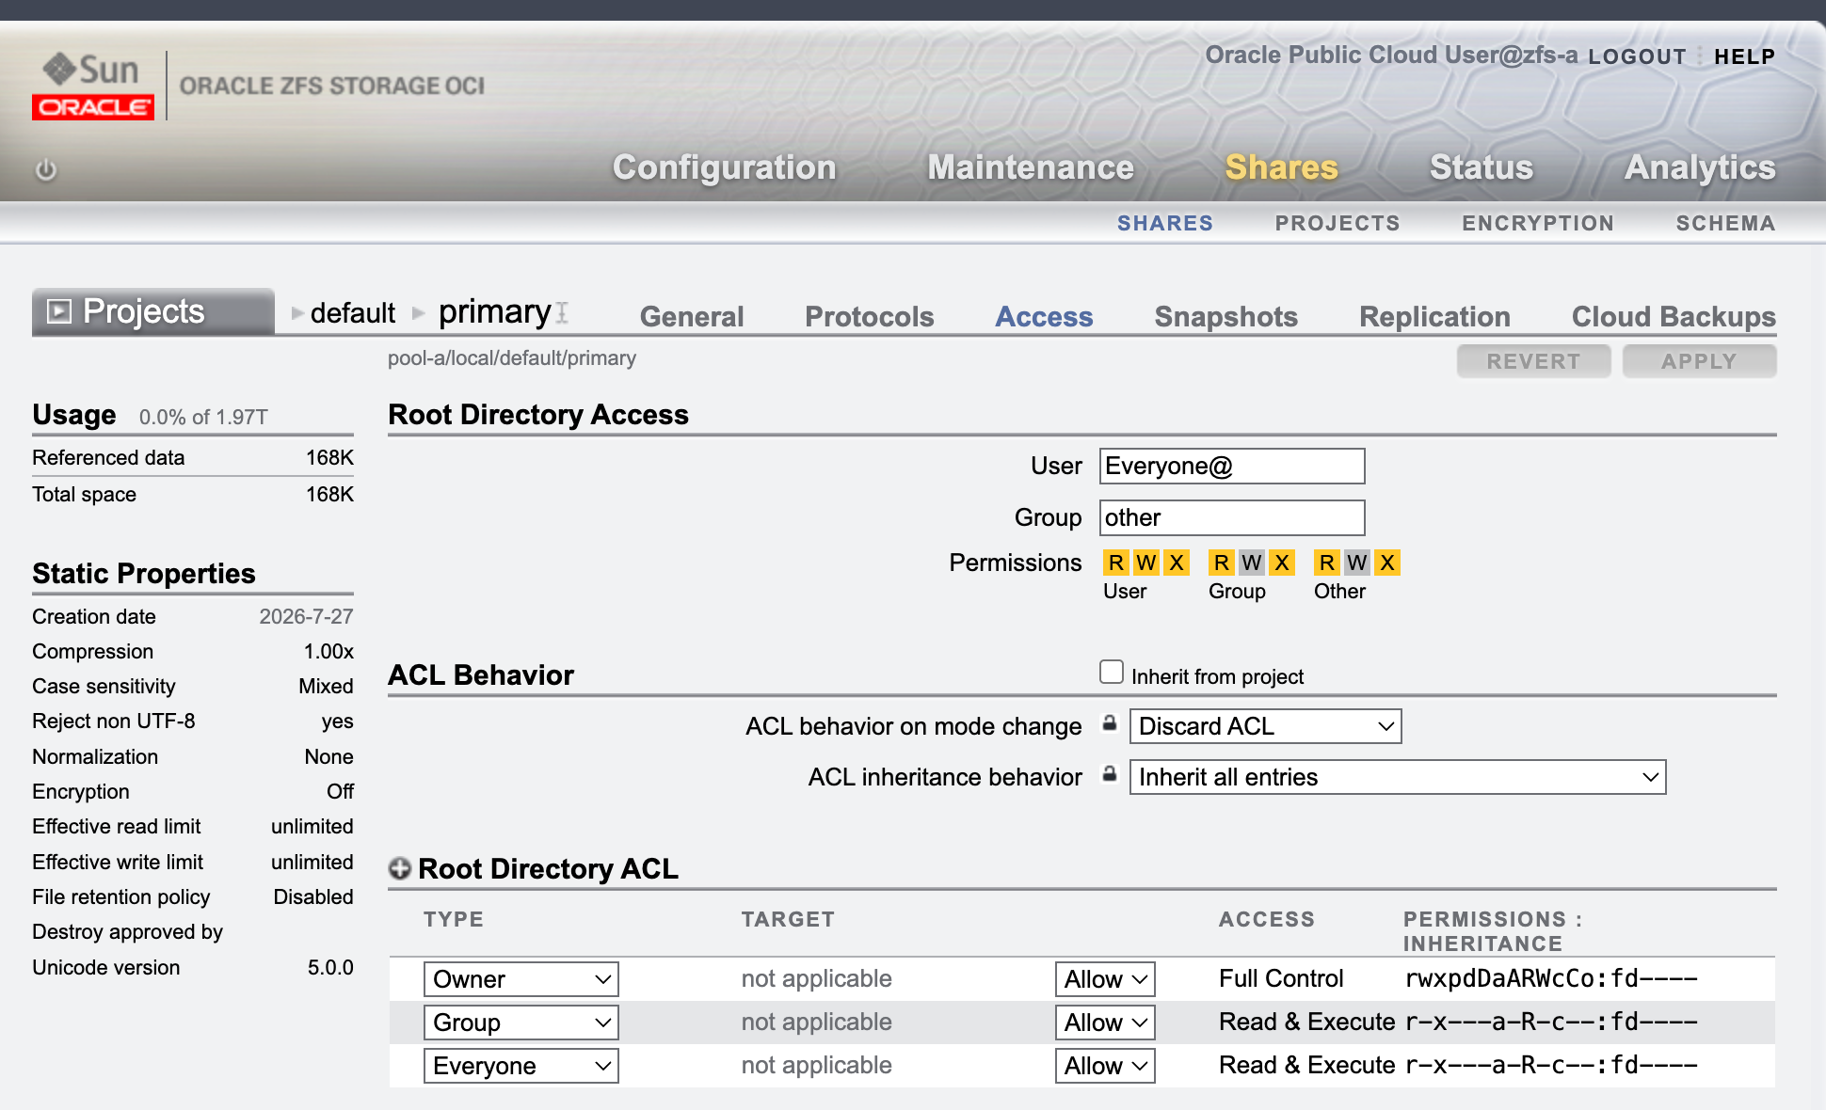Click LOGOUT link

coord(1637,56)
